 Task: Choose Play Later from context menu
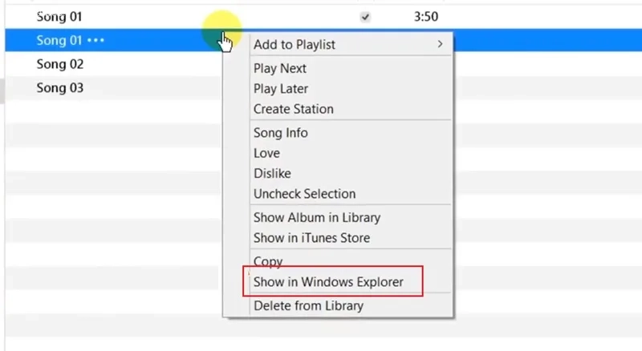point(351,89)
